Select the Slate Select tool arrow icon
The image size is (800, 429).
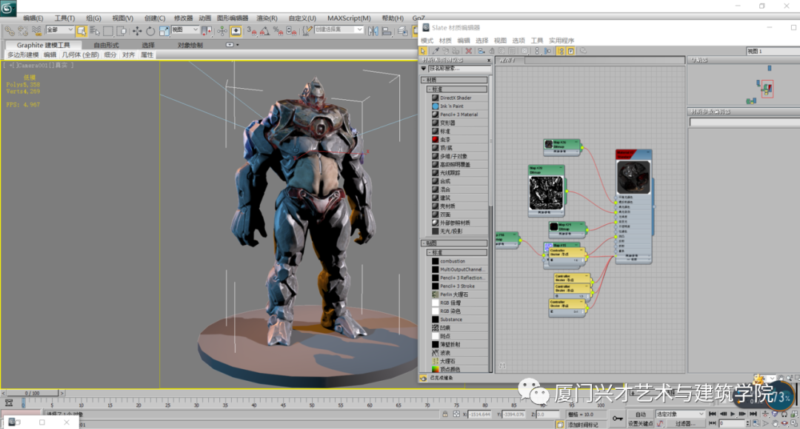tap(423, 51)
